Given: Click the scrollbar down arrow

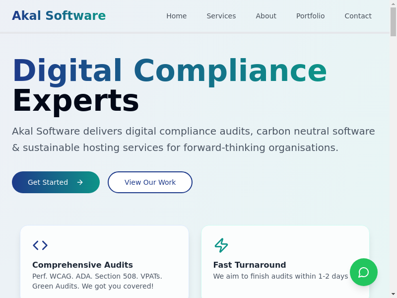Looking at the screenshot, I should click(x=393, y=294).
